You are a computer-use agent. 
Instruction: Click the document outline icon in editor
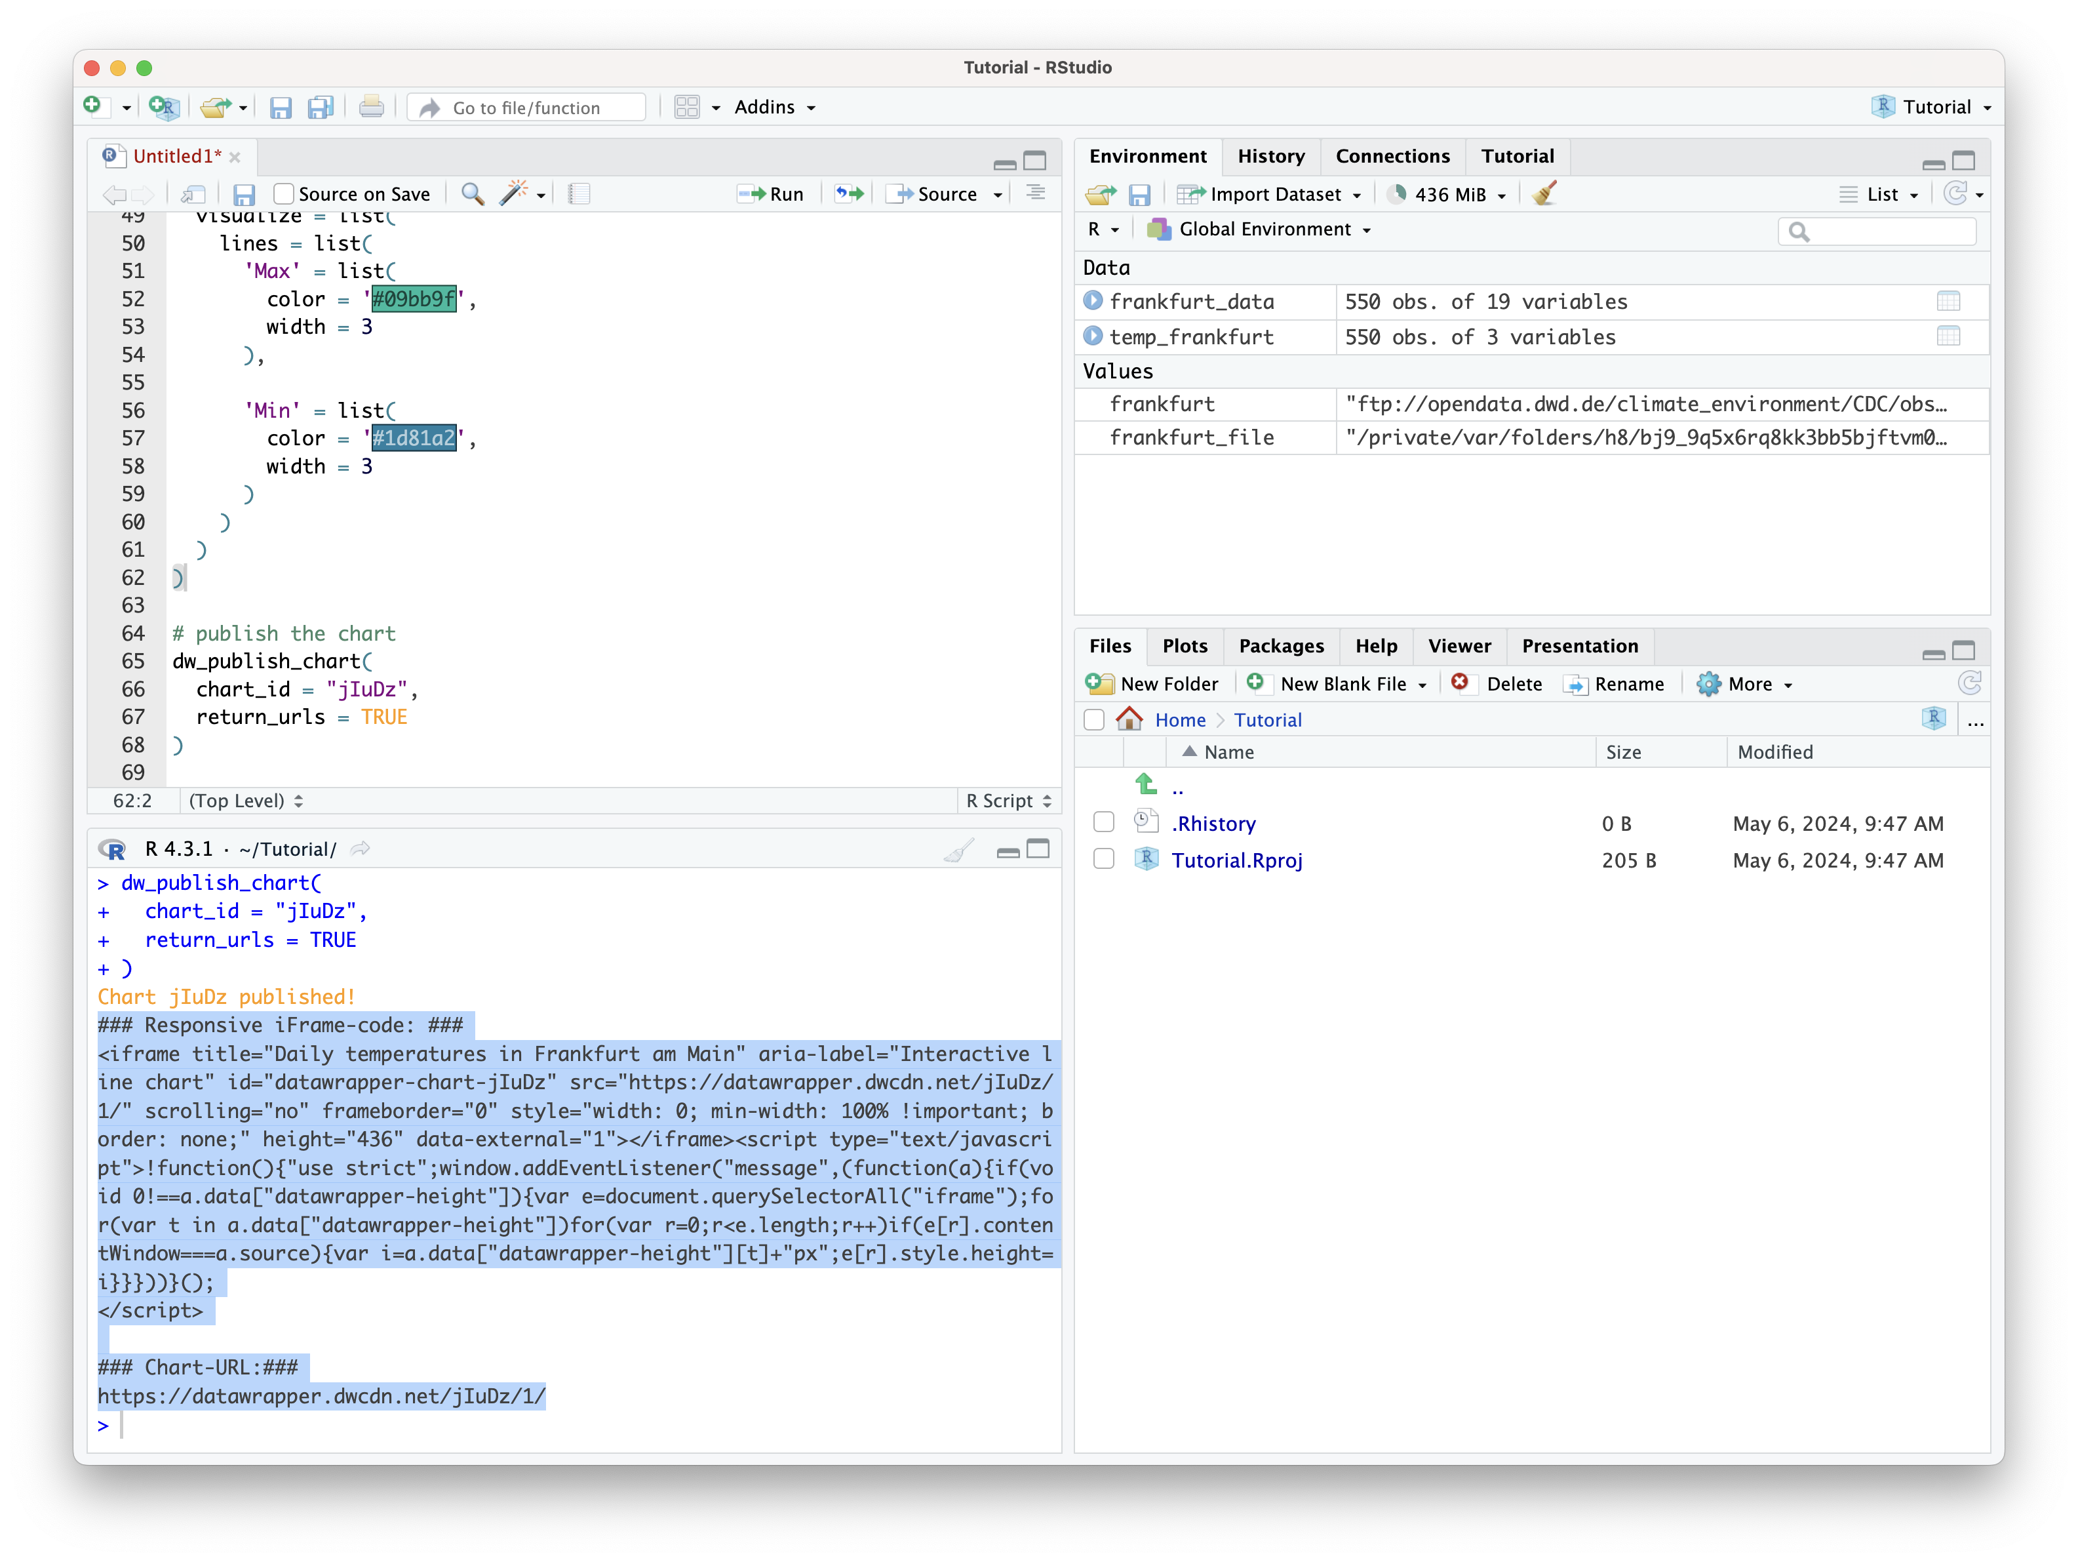(1035, 193)
